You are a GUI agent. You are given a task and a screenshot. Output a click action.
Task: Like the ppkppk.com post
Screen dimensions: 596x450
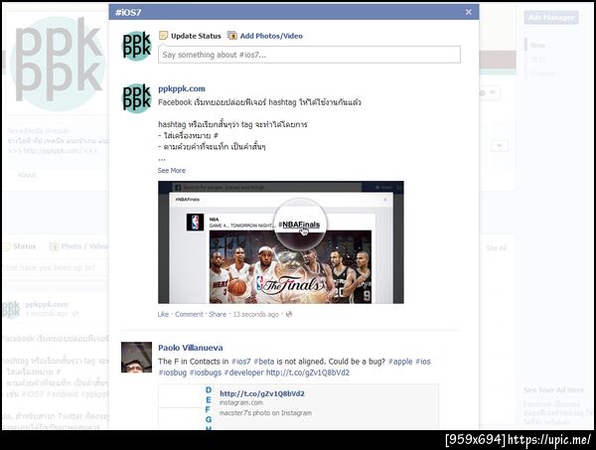163,314
